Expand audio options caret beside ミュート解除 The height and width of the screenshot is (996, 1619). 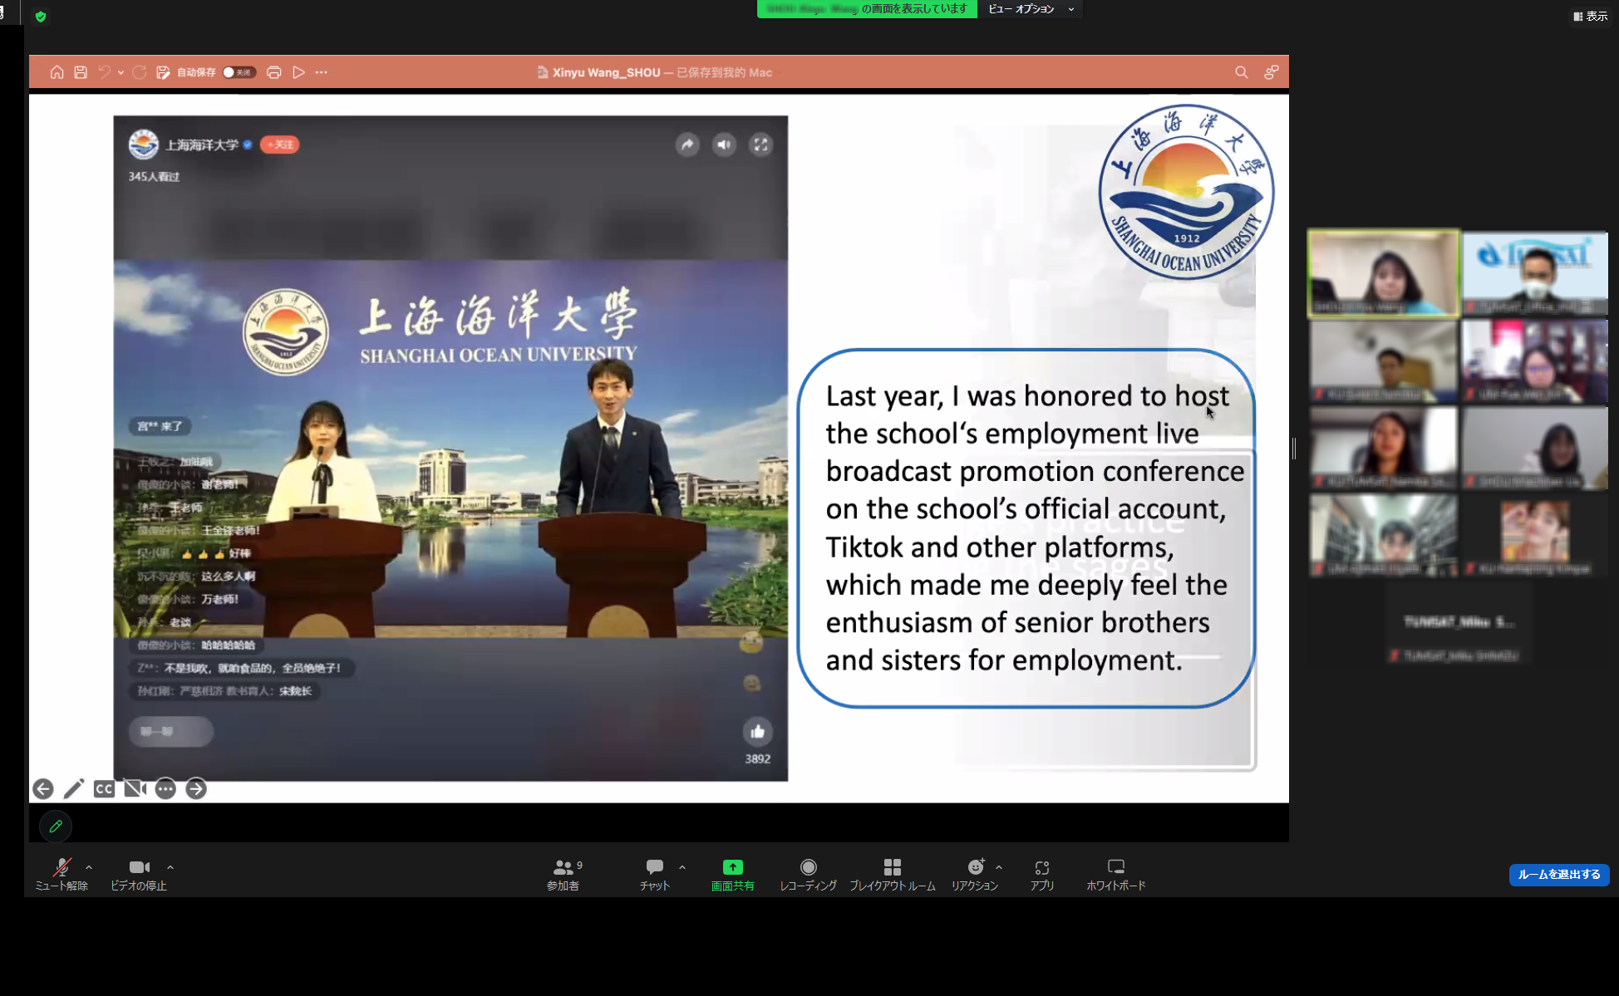point(89,867)
